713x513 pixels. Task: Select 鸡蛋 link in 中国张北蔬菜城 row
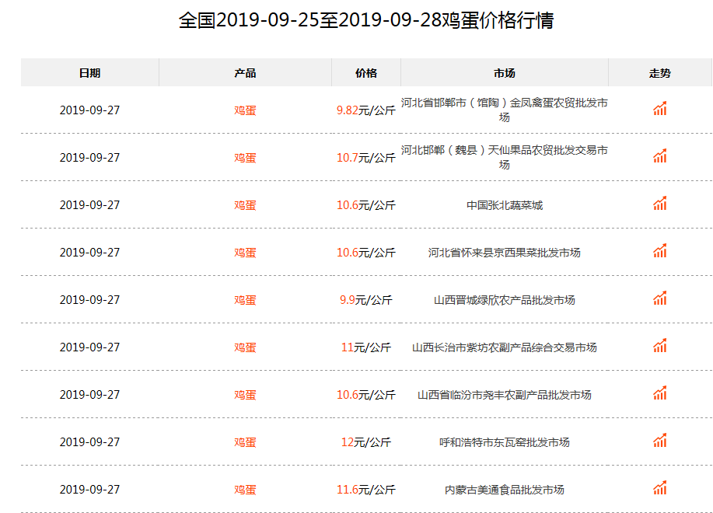(x=245, y=205)
